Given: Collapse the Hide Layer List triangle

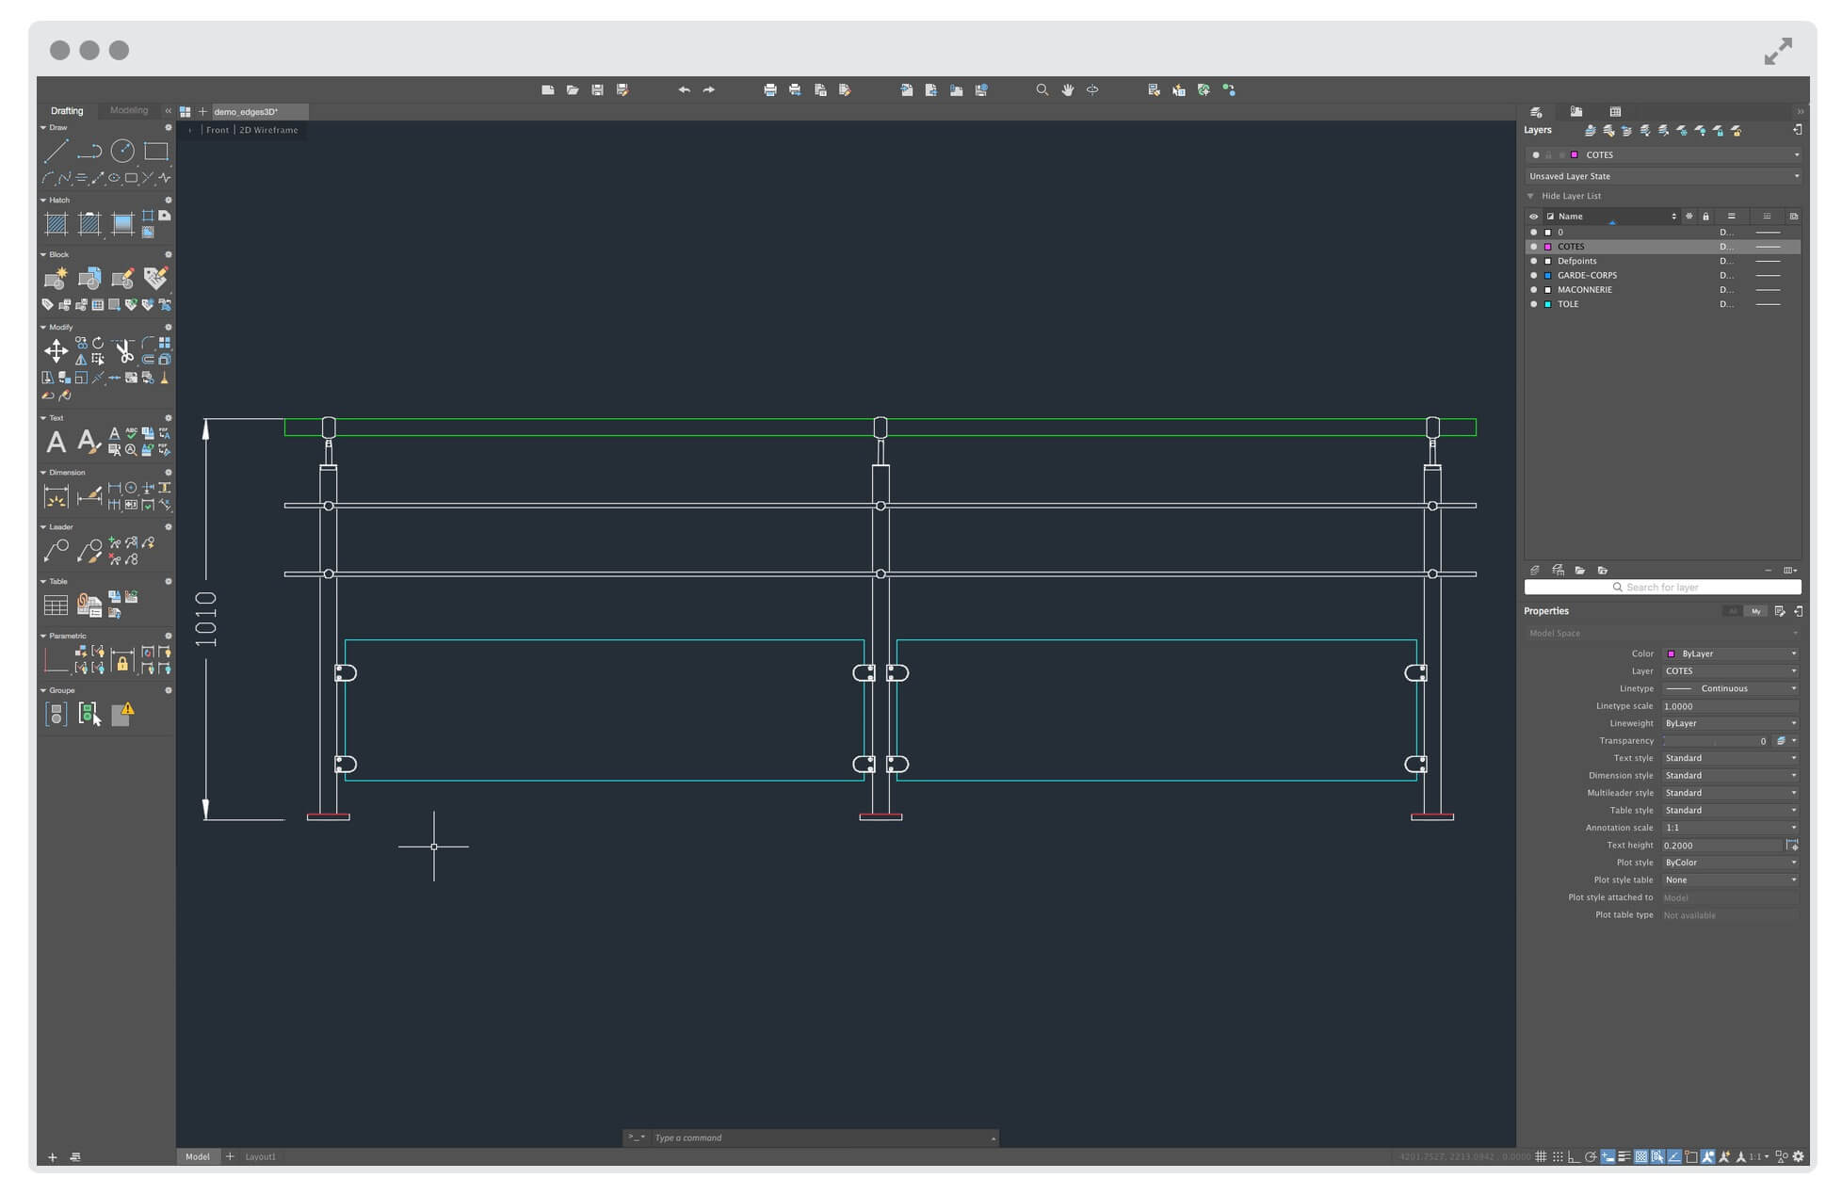Looking at the screenshot, I should click(x=1531, y=196).
